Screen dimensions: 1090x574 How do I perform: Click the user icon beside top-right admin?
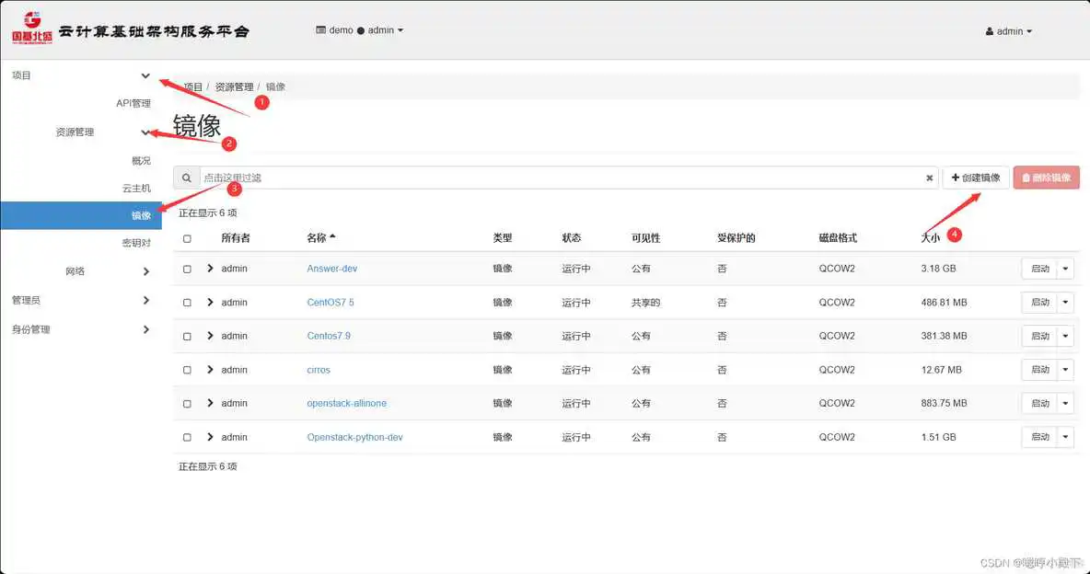tap(990, 30)
